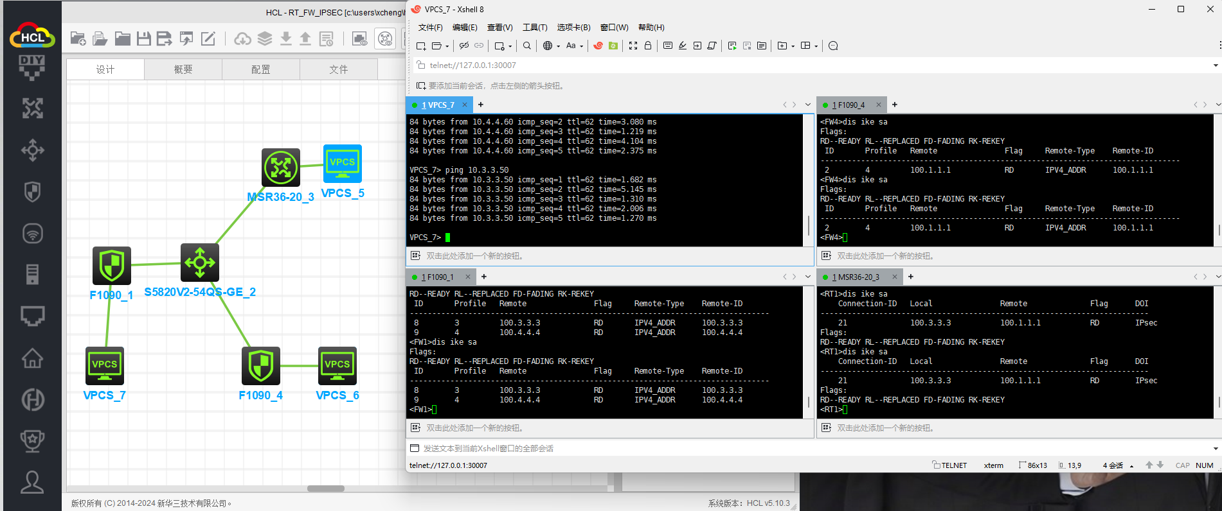Click the F1090_1 firewall node on canvas

(111, 265)
